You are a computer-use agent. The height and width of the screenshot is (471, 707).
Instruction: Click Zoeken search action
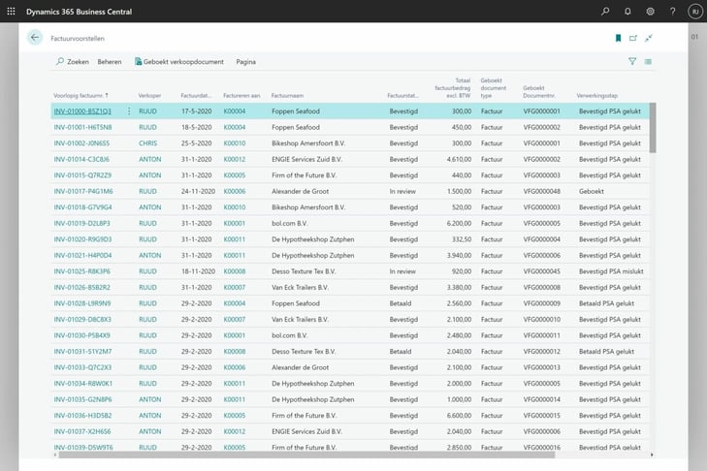tap(73, 62)
